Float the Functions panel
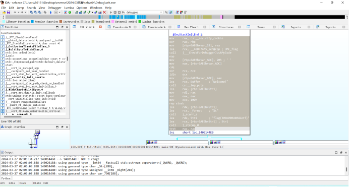349x187 pixels. (62, 27)
